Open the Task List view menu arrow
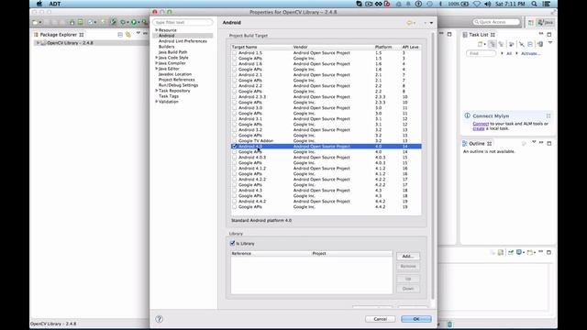Viewport: 587px width, 330px height. pos(550,43)
